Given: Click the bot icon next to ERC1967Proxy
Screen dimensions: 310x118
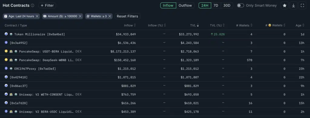Looking at the screenshot, I should [x=11, y=69].
